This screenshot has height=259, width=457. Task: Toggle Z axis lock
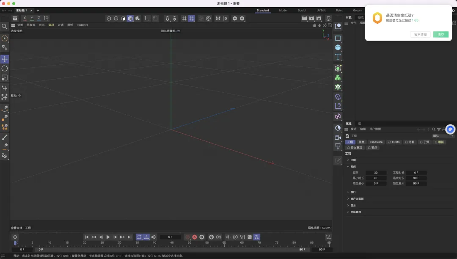pos(39,18)
